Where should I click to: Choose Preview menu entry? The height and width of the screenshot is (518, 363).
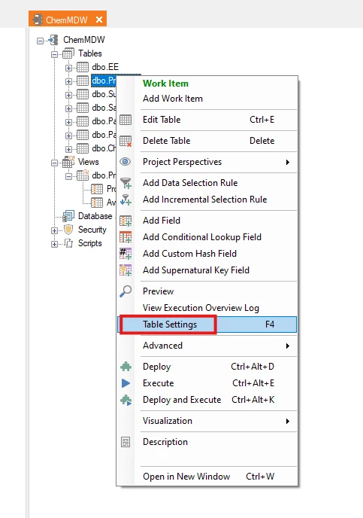point(207,291)
